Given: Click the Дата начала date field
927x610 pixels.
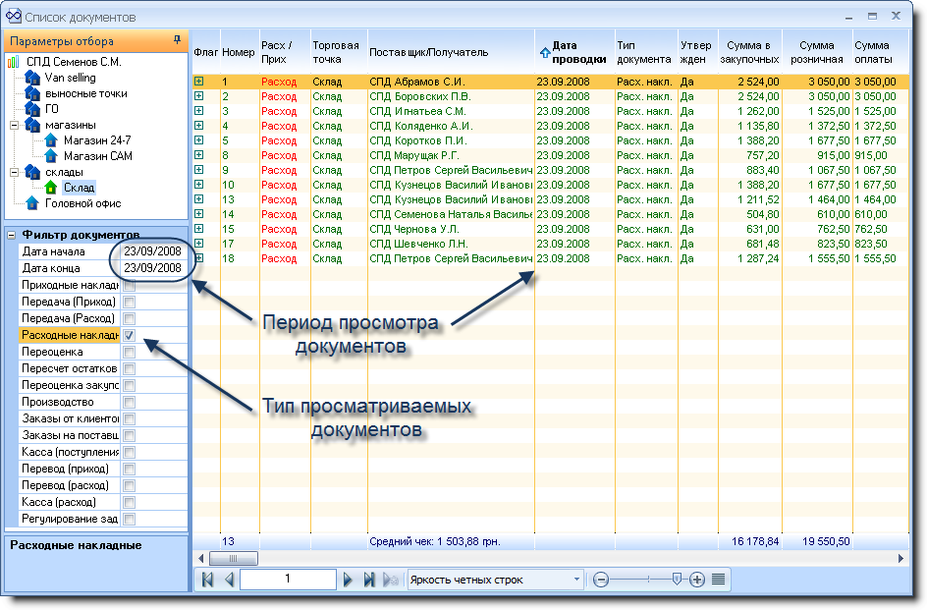Looking at the screenshot, I should 152,251.
